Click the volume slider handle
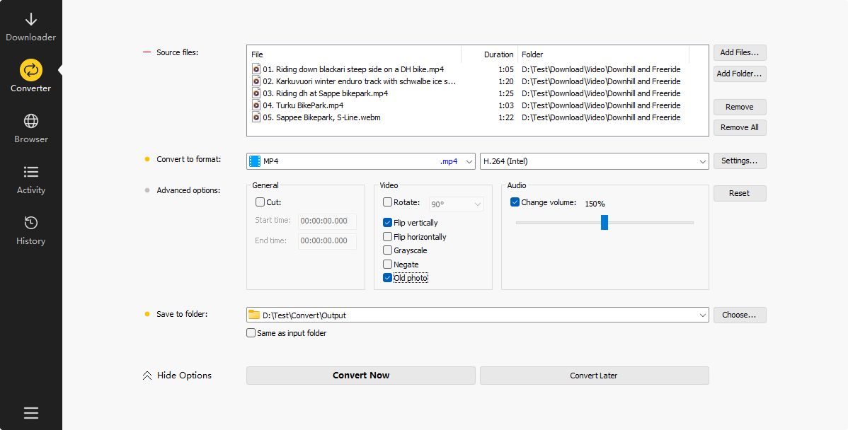Viewport: 848px width, 430px height. point(605,222)
